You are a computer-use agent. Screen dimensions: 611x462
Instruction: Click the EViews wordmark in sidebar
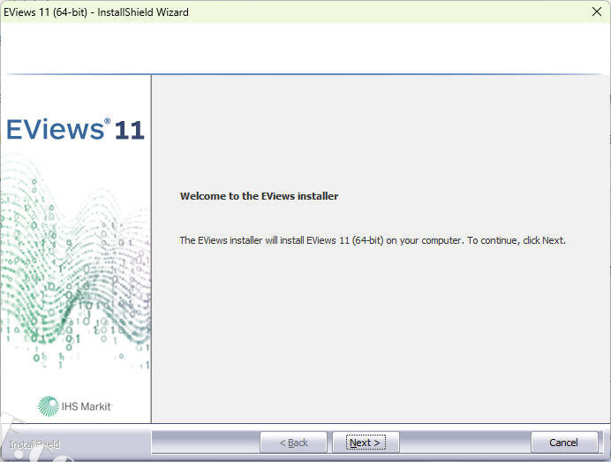click(55, 130)
